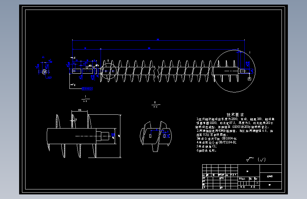This screenshot has width=307, height=199.
Task: Click the second horizontal dimension text over screw section
Action: [x=149, y=48]
